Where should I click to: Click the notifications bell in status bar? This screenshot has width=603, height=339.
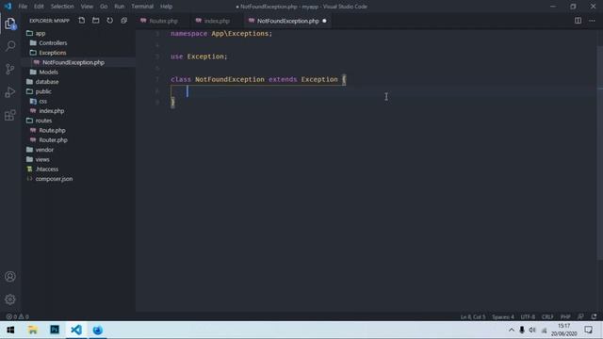(x=595, y=316)
